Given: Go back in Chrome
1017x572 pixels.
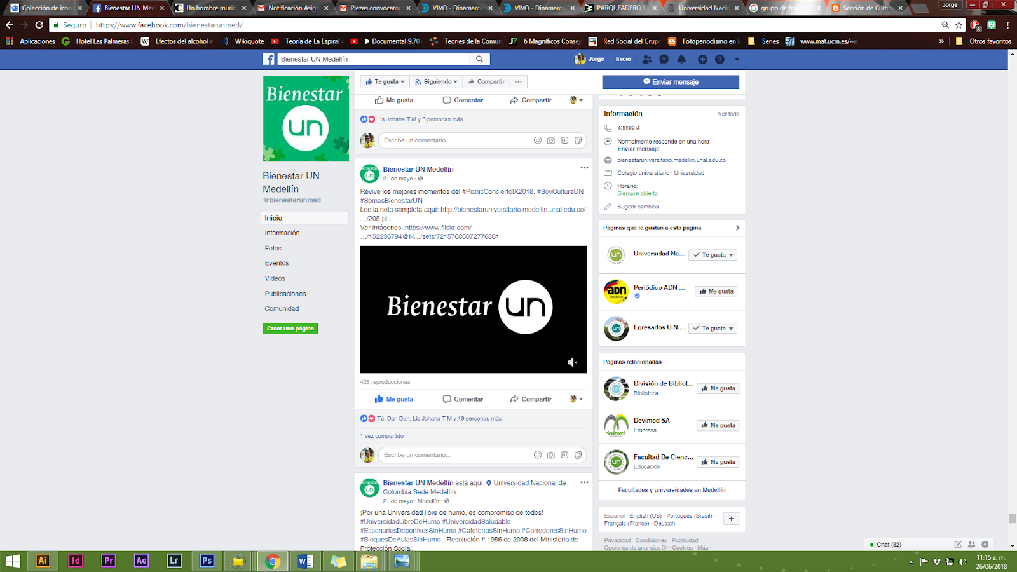Looking at the screenshot, I should (x=9, y=25).
